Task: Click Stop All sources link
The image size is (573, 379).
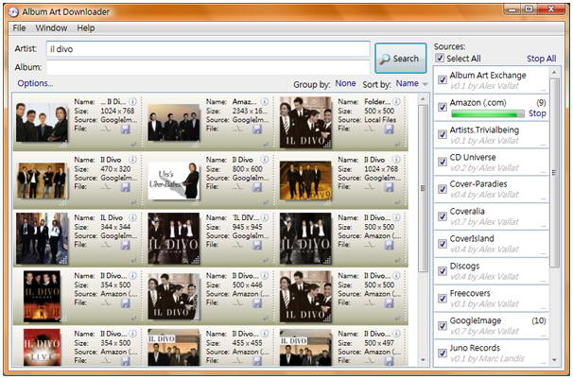Action: pos(541,59)
